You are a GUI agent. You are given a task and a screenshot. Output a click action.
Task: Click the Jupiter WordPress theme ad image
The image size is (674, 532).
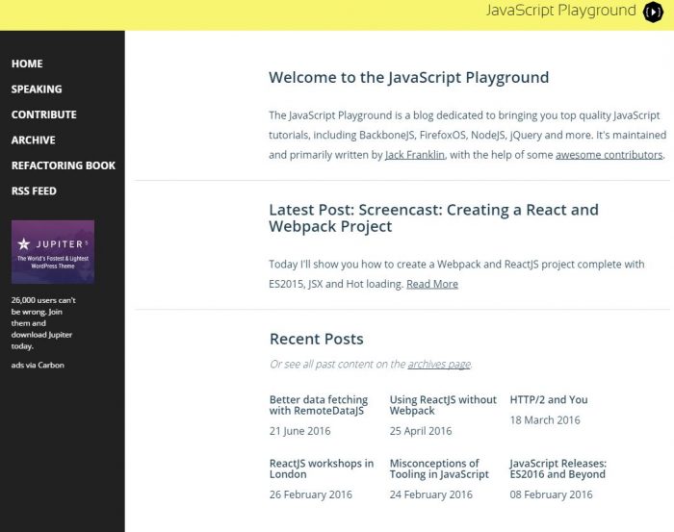pos(52,252)
